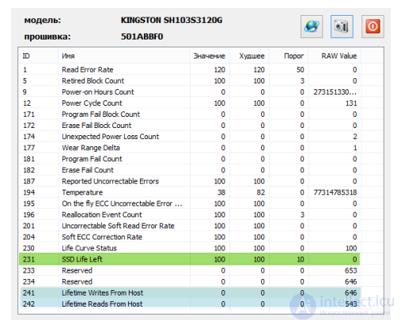
Task: Select the SSD Life Left row
Action: (x=189, y=259)
